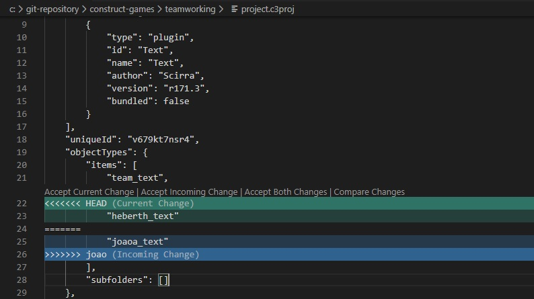Open the teamworking breadcrumb folder
This screenshot has width=534, height=299.
tap(190, 9)
